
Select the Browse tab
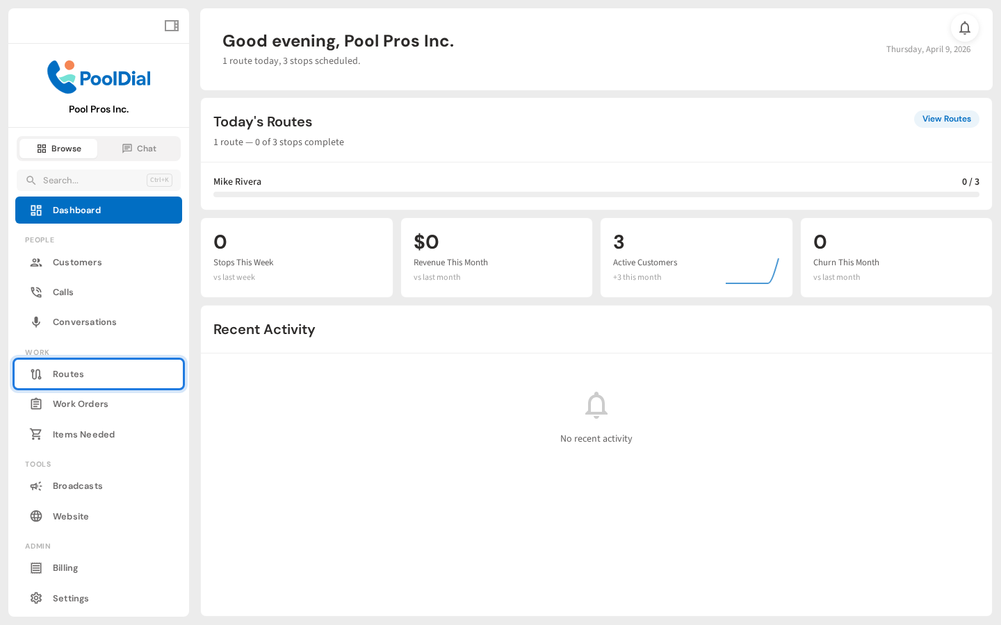(58, 148)
